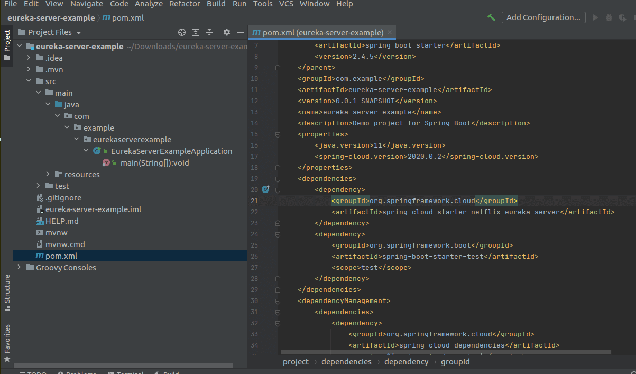This screenshot has width=636, height=374.
Task: Click the Favorites star icon
Action: coord(7,359)
